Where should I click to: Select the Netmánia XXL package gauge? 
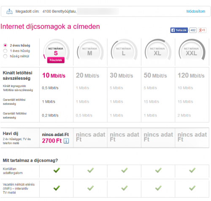click(192, 52)
